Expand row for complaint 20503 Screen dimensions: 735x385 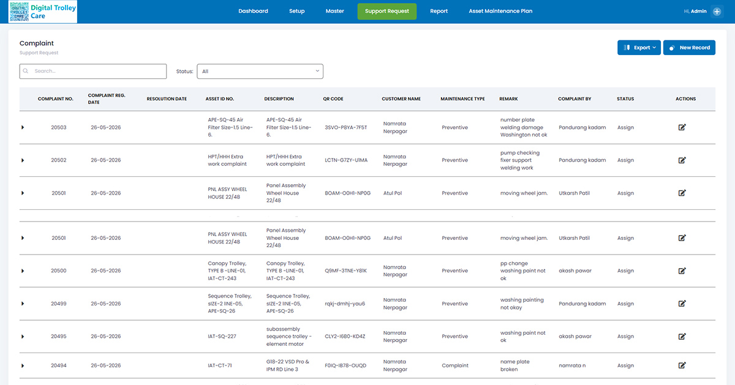pyautogui.click(x=23, y=127)
